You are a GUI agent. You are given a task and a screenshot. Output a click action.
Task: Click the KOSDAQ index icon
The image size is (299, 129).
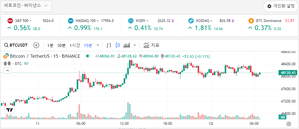point(191,20)
